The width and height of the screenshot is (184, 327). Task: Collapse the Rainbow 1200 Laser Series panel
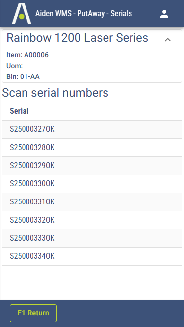168,40
